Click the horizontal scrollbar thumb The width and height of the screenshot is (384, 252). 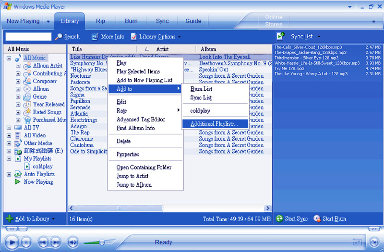tap(119, 208)
